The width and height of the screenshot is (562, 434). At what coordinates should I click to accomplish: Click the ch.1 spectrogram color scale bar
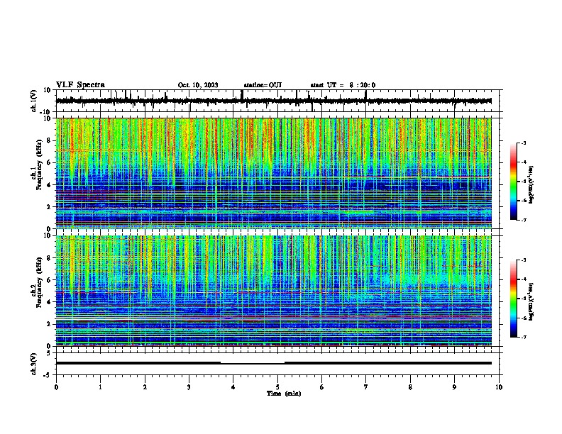[513, 182]
